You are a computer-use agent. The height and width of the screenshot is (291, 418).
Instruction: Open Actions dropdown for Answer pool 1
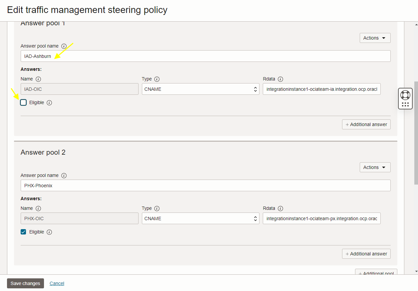click(375, 38)
